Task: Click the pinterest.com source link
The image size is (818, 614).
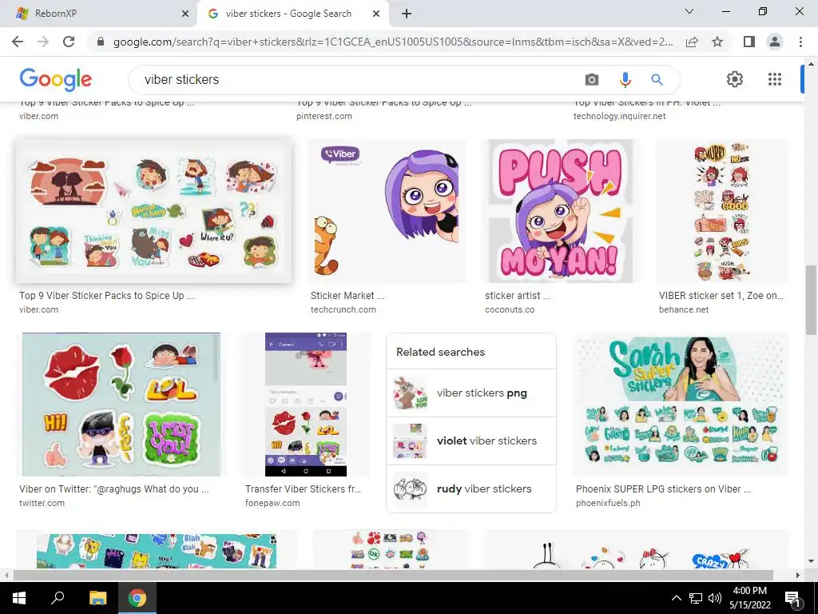Action: 324,116
